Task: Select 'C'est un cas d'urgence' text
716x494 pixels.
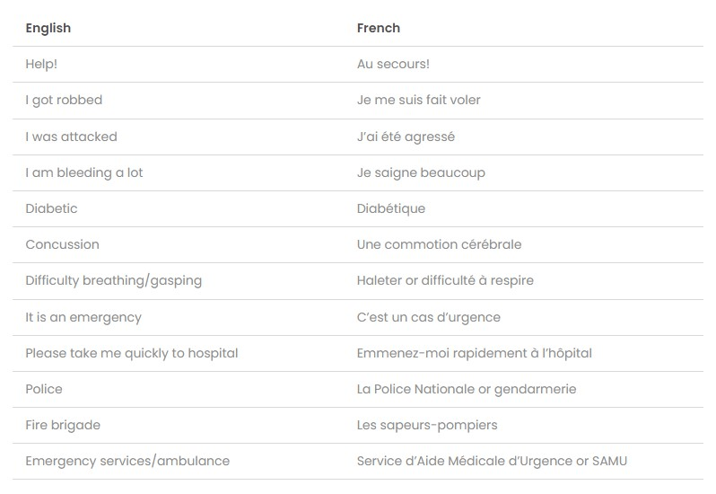Action: coord(429,317)
